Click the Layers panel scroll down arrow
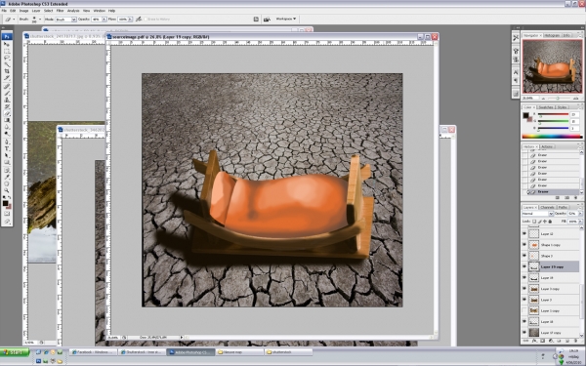The height and width of the screenshot is (366, 586). [x=581, y=335]
